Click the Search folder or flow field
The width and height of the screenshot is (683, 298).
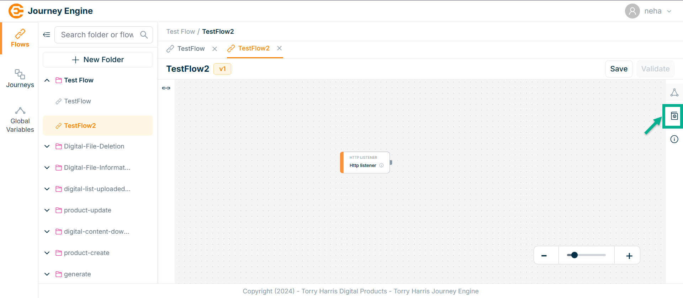coord(97,35)
